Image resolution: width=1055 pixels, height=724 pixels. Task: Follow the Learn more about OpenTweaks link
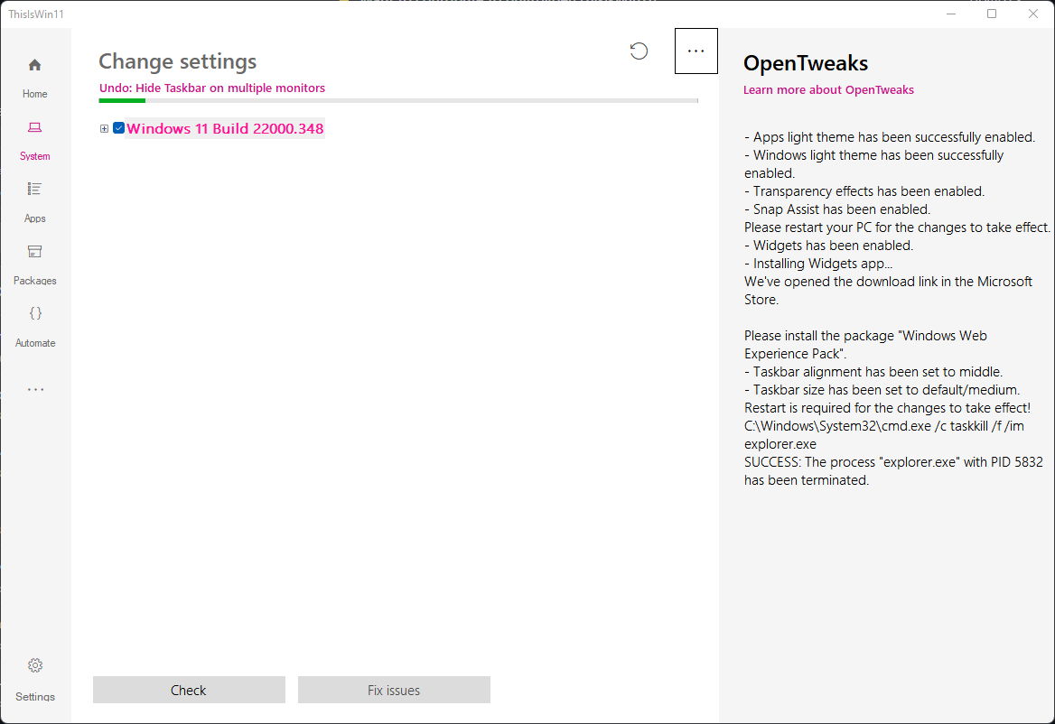(828, 90)
